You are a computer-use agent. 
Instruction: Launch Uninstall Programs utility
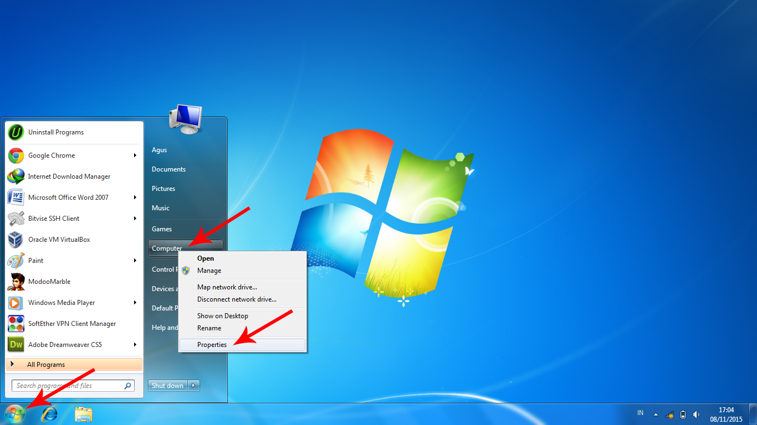tap(55, 132)
